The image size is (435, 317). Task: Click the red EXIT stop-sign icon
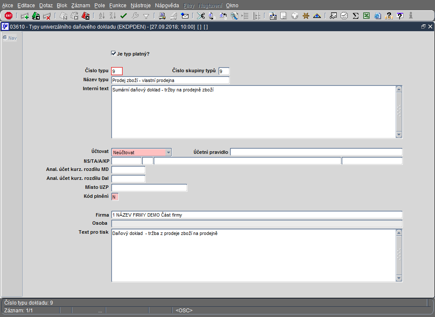coord(9,16)
